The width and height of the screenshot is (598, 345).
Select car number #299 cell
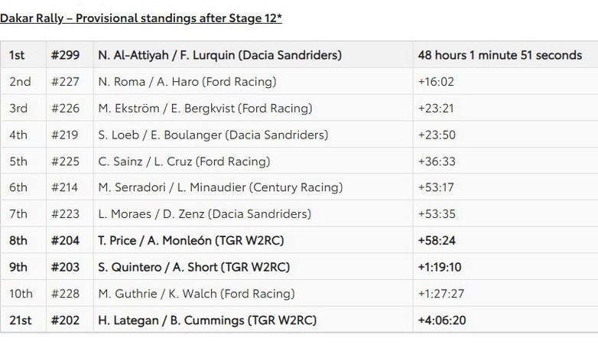coord(65,55)
